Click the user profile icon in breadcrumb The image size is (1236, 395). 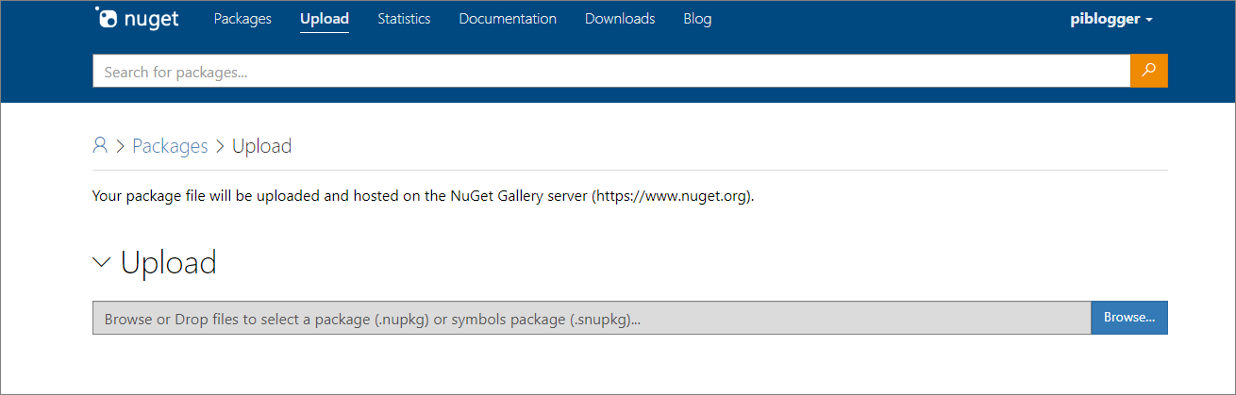coord(100,145)
